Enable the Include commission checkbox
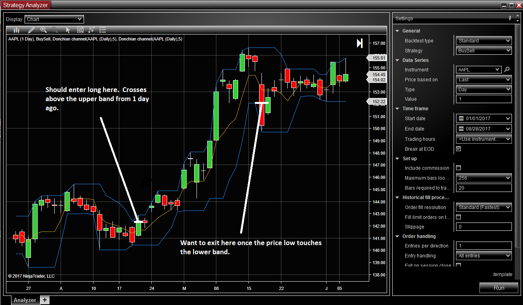The height and width of the screenshot is (305, 523). 459,168
